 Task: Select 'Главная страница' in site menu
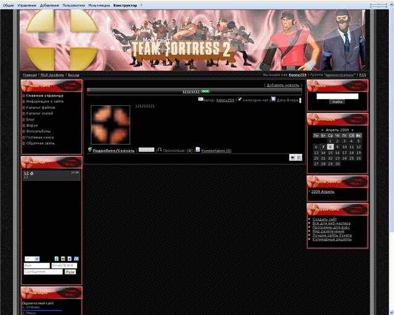click(45, 96)
